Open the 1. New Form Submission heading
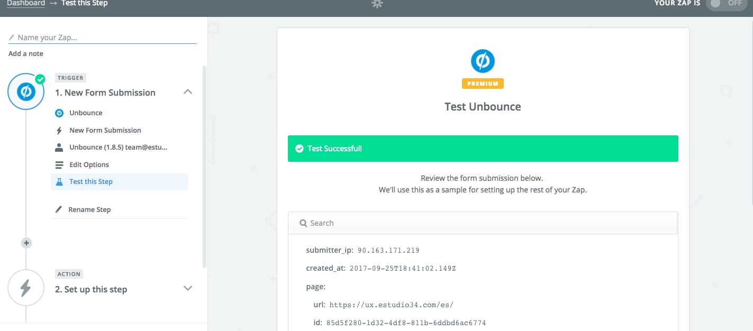The height and width of the screenshot is (331, 753). click(105, 93)
